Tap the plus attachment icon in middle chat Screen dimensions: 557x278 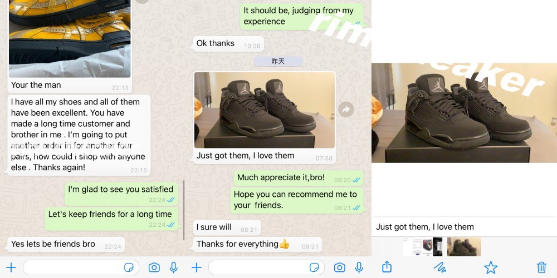(197, 267)
